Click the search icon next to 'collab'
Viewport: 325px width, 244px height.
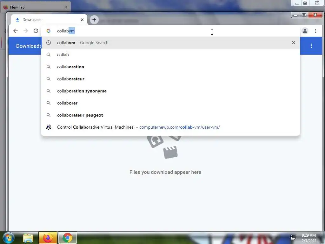click(49, 55)
